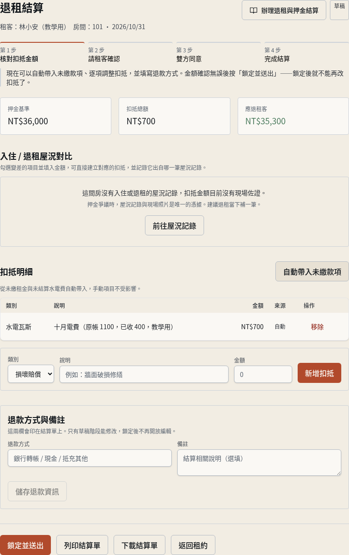Click 返回租約 button

pyautogui.click(x=193, y=545)
